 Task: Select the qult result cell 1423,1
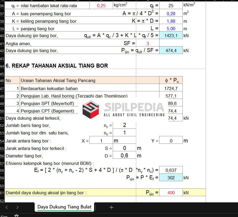point(171,36)
